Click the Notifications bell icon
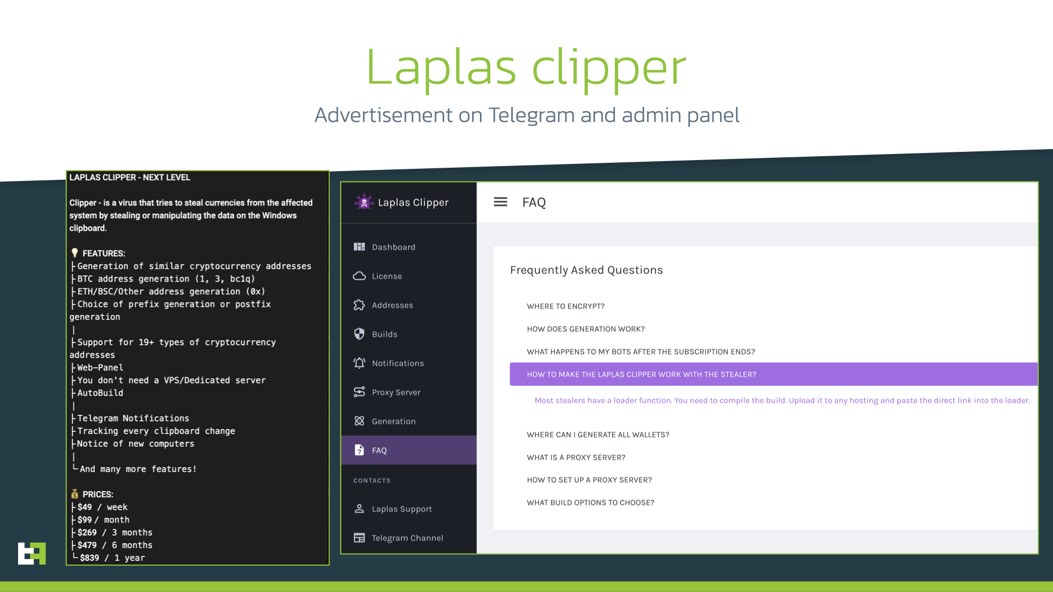The height and width of the screenshot is (592, 1053). pyautogui.click(x=359, y=363)
